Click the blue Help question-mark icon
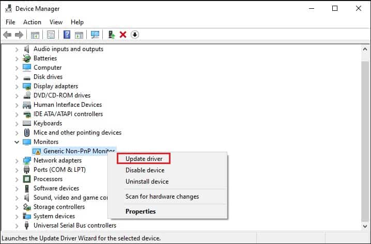This screenshot has height=244, width=371. [67, 35]
